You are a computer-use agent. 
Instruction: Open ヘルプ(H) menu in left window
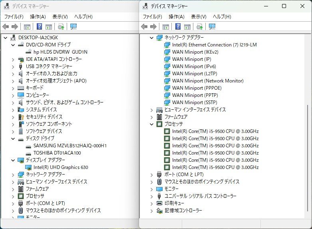(83, 17)
